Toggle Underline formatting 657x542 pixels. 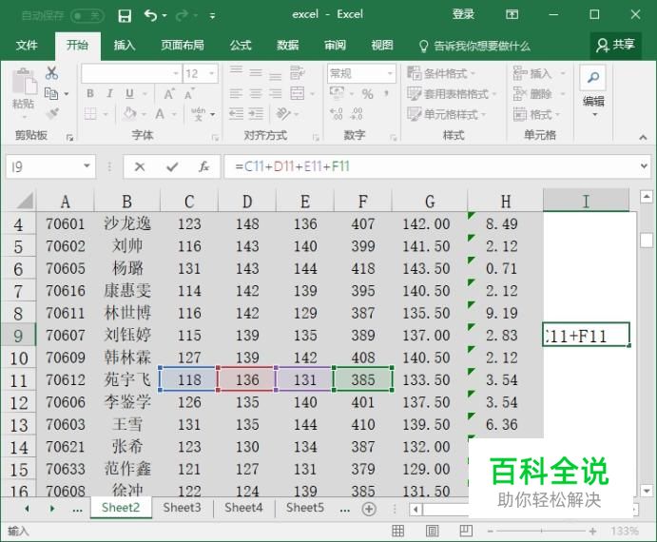click(129, 93)
